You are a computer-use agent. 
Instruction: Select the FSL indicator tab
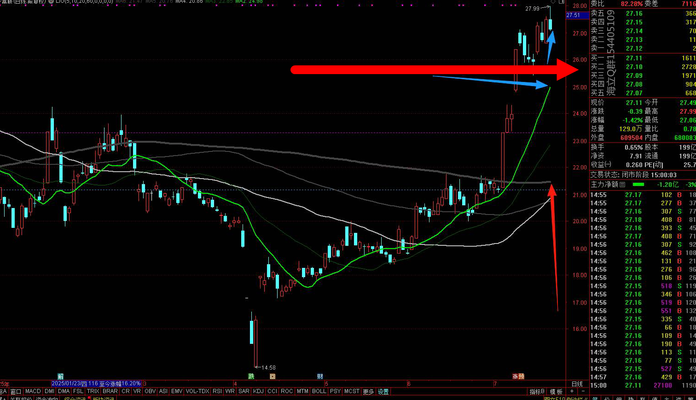(x=78, y=391)
